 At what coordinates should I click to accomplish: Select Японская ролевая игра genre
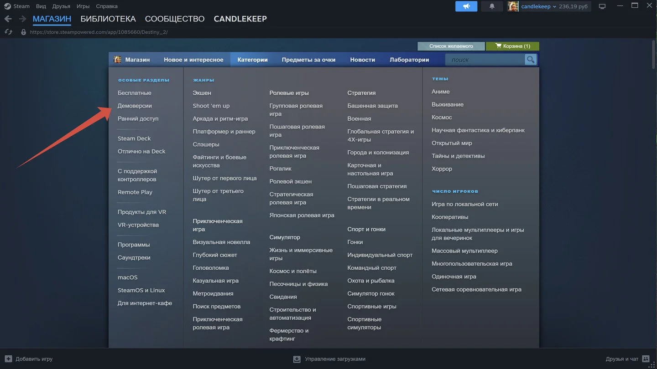pyautogui.click(x=302, y=215)
